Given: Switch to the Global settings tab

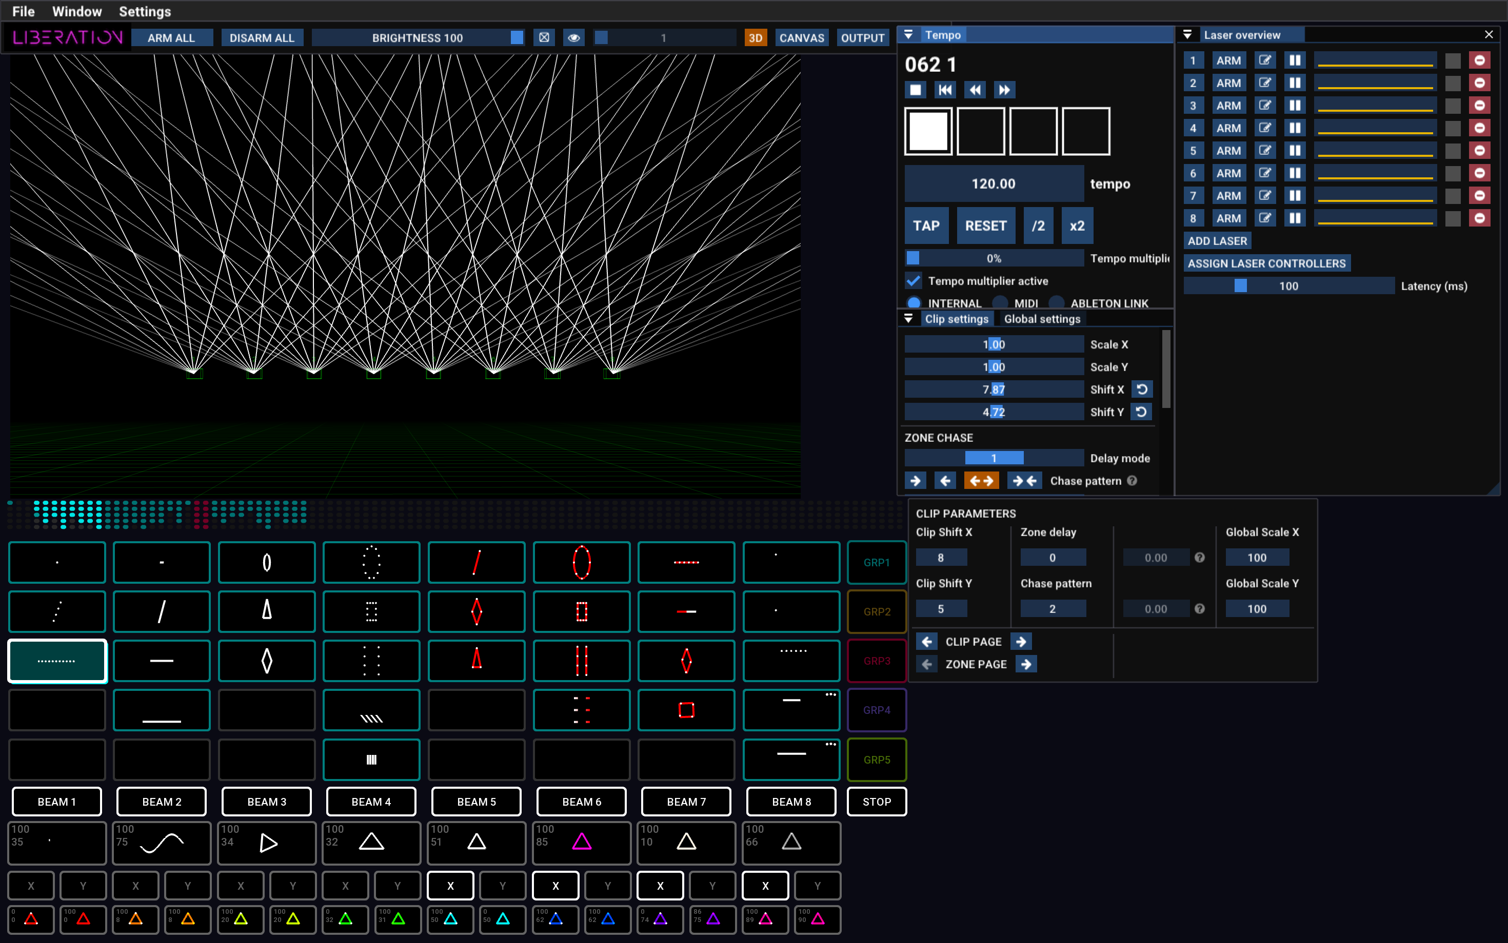Looking at the screenshot, I should tap(1042, 319).
